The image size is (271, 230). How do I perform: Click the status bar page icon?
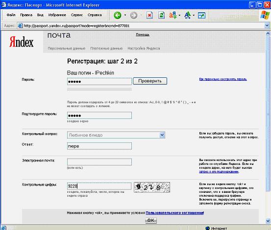(x=3, y=228)
